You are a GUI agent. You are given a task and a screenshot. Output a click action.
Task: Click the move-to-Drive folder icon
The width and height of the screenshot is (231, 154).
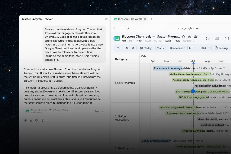[189, 36]
